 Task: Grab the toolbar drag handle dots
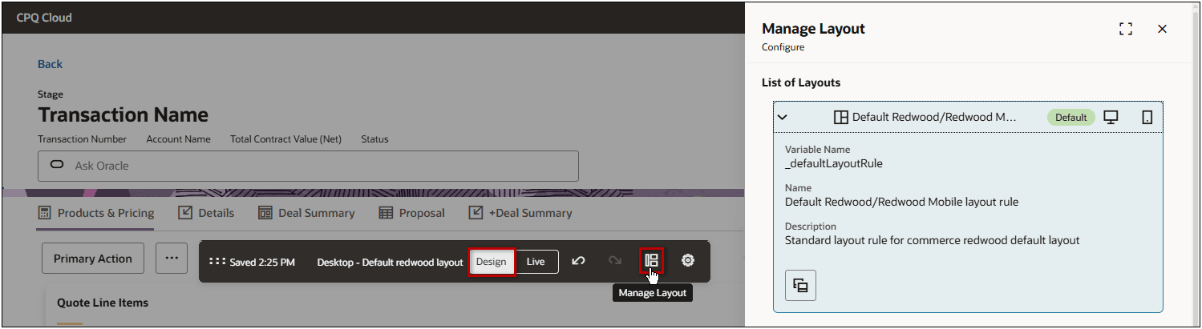(217, 262)
